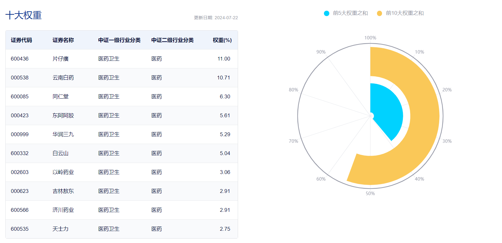Viewport: 502px width, 243px height.
Task: Select stock name 华润三九
Action: (x=63, y=134)
